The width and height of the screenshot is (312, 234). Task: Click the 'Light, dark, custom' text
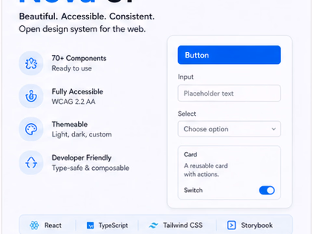(x=82, y=135)
